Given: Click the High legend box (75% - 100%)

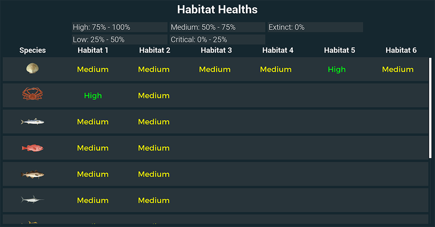Looking at the screenshot, I should 120,27.
